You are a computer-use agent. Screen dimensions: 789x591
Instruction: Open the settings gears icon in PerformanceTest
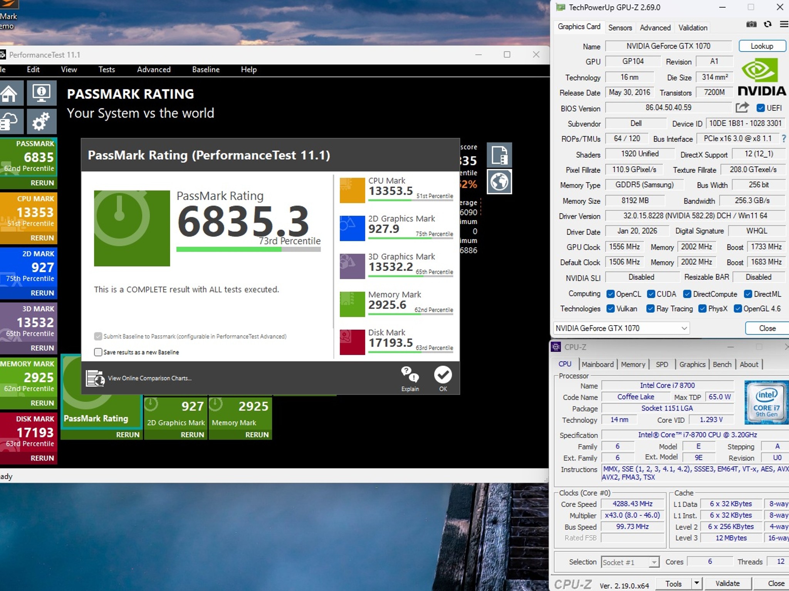click(42, 122)
